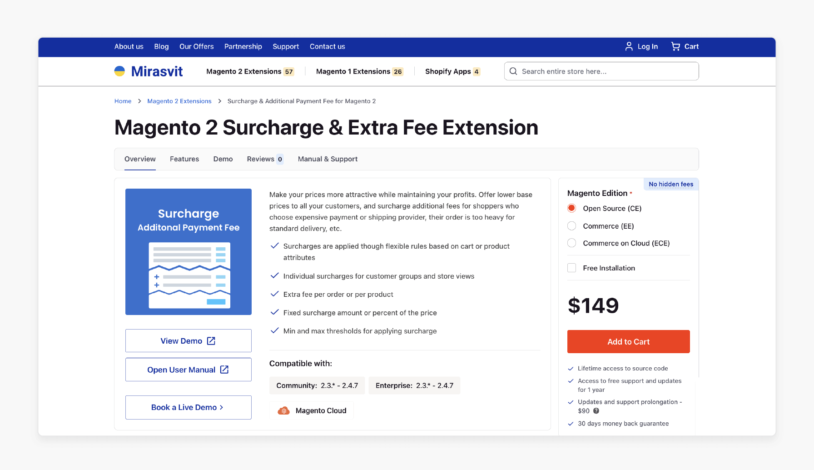Enable the Free Installation checkbox
This screenshot has height=470, width=814.
pyautogui.click(x=572, y=268)
